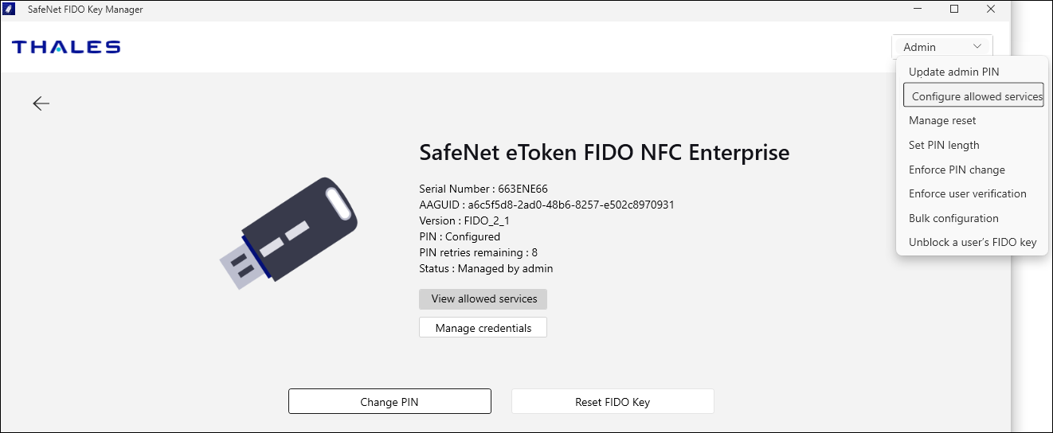Choose Configure allowed services option
The height and width of the screenshot is (433, 1053).
973,96
